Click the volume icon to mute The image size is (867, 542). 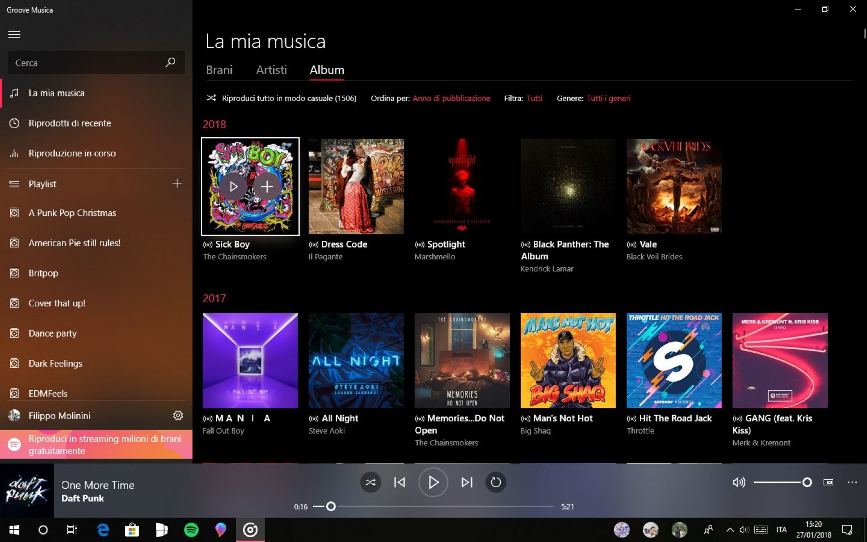coord(738,482)
